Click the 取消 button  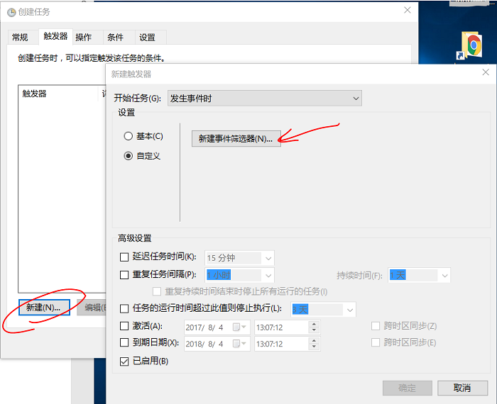[462, 388]
